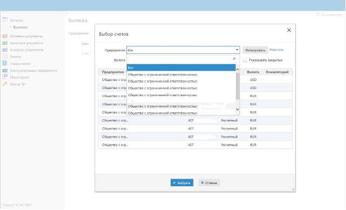Open Ключи ЭП via the key icon
The image size is (346, 210).
coord(5,84)
